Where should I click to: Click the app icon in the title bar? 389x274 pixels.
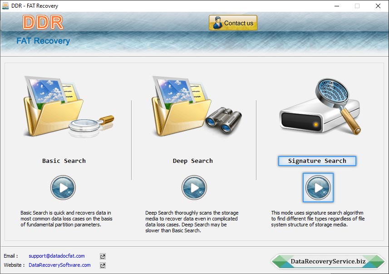5,6
